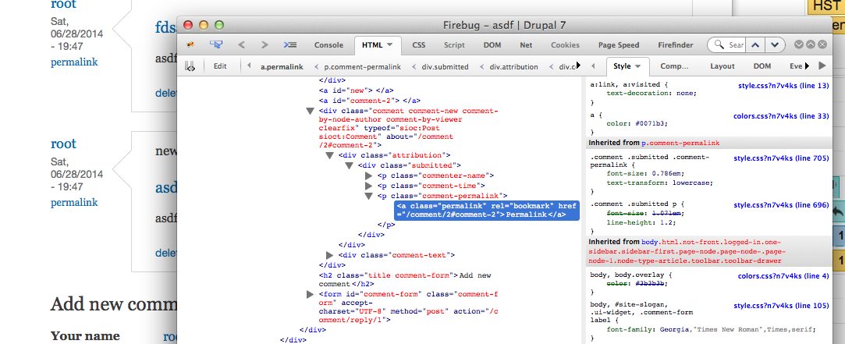Open the Script panel tab

[x=454, y=45]
